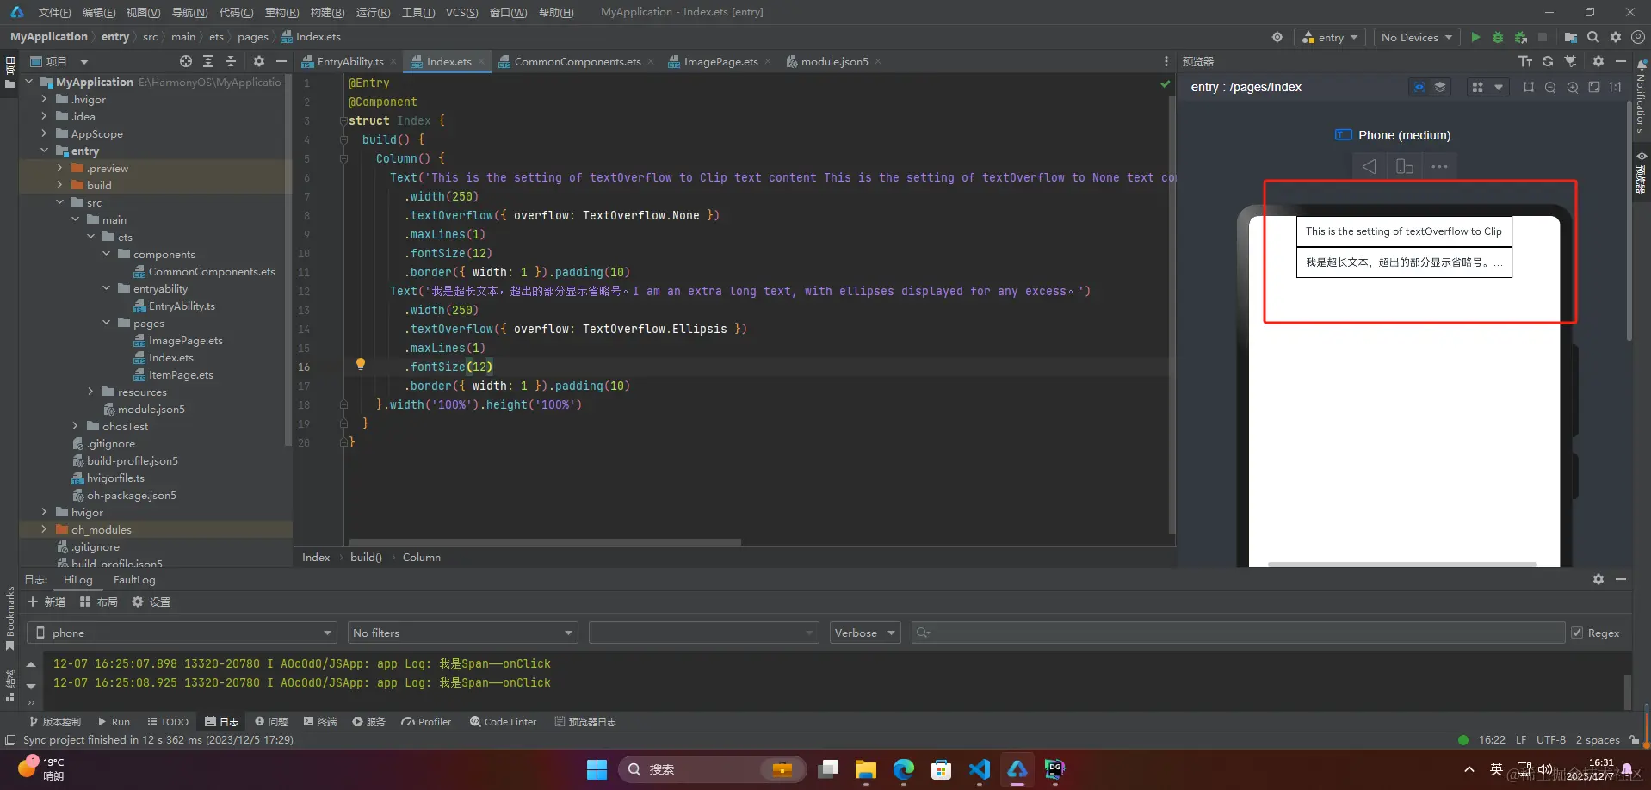The height and width of the screenshot is (790, 1651).
Task: Open previewer panel settings gear
Action: click(1598, 61)
